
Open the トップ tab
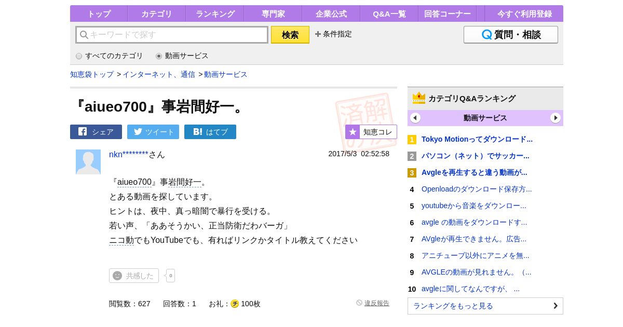coord(99,13)
